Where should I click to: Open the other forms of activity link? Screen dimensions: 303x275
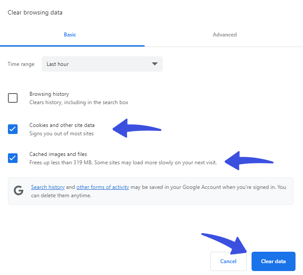(x=102, y=187)
